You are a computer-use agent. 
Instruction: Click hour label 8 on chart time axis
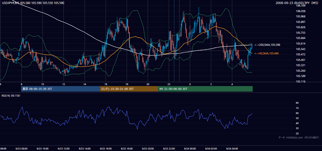[21, 84]
